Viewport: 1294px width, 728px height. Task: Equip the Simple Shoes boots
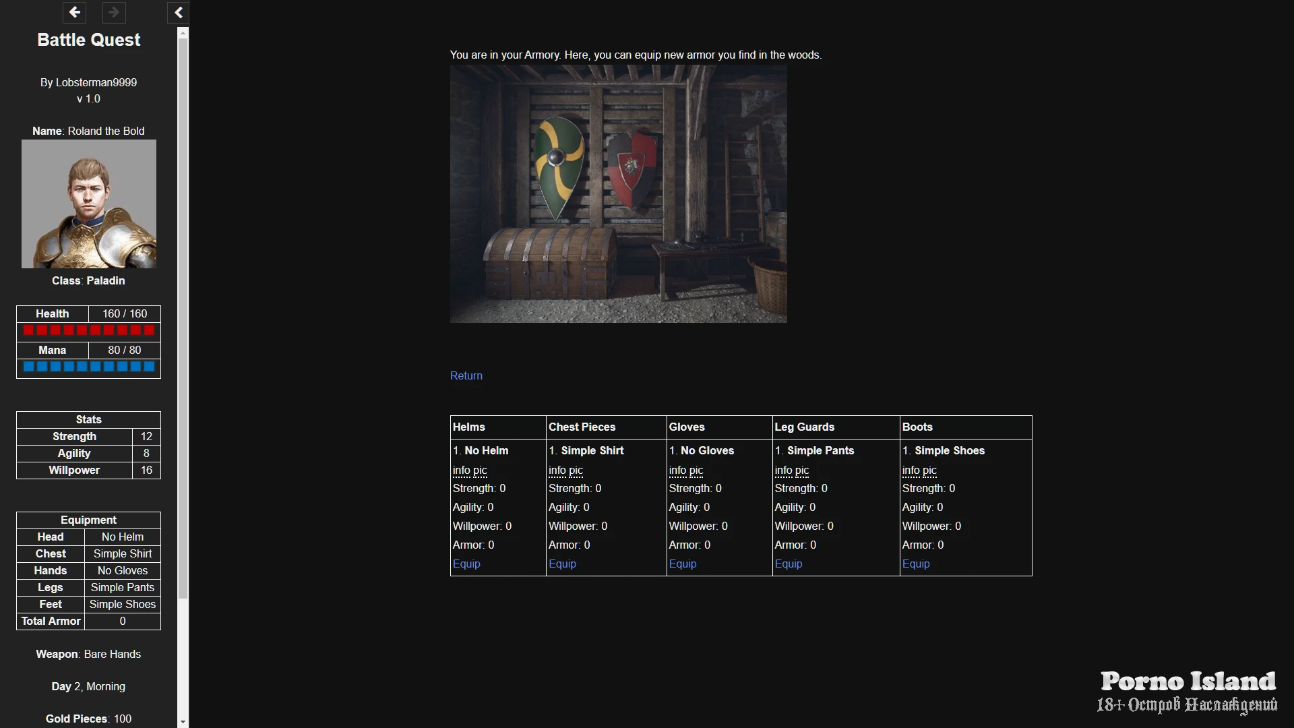[x=915, y=564]
